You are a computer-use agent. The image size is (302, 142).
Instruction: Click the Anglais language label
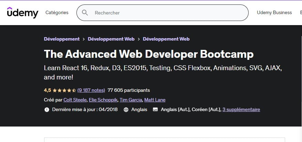pyautogui.click(x=139, y=109)
